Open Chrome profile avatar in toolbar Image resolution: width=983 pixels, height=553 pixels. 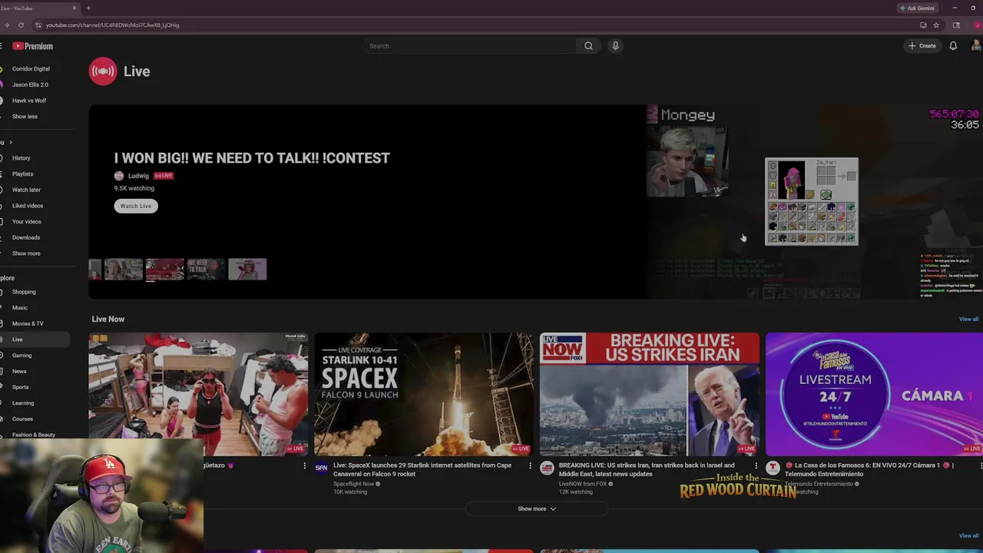[x=978, y=25]
